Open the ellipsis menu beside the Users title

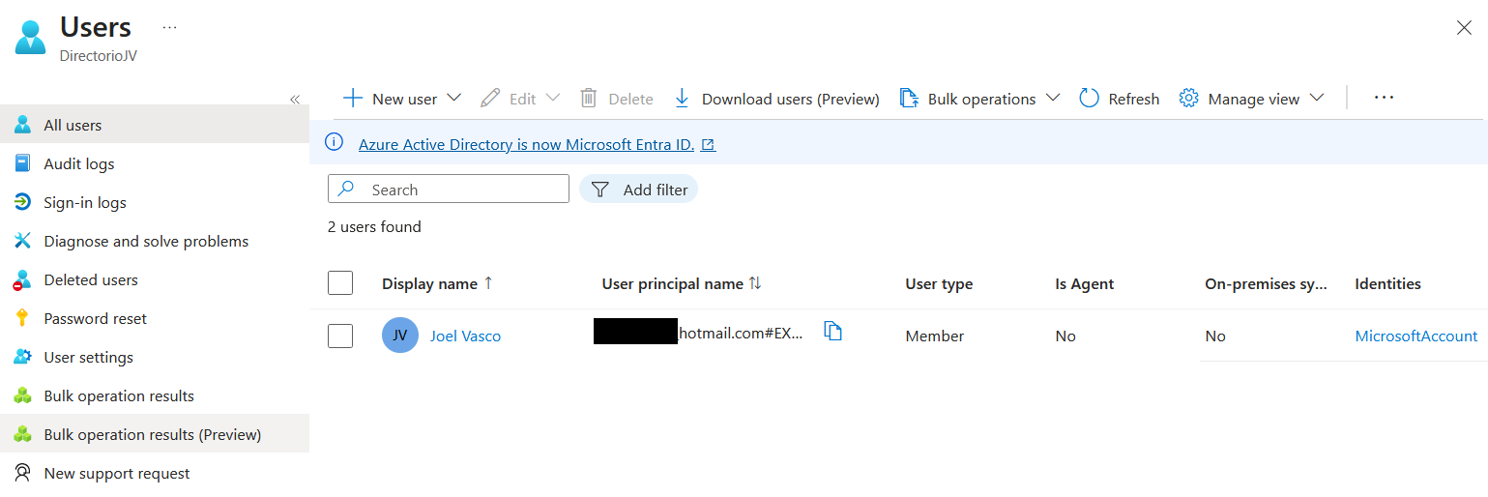[x=170, y=27]
